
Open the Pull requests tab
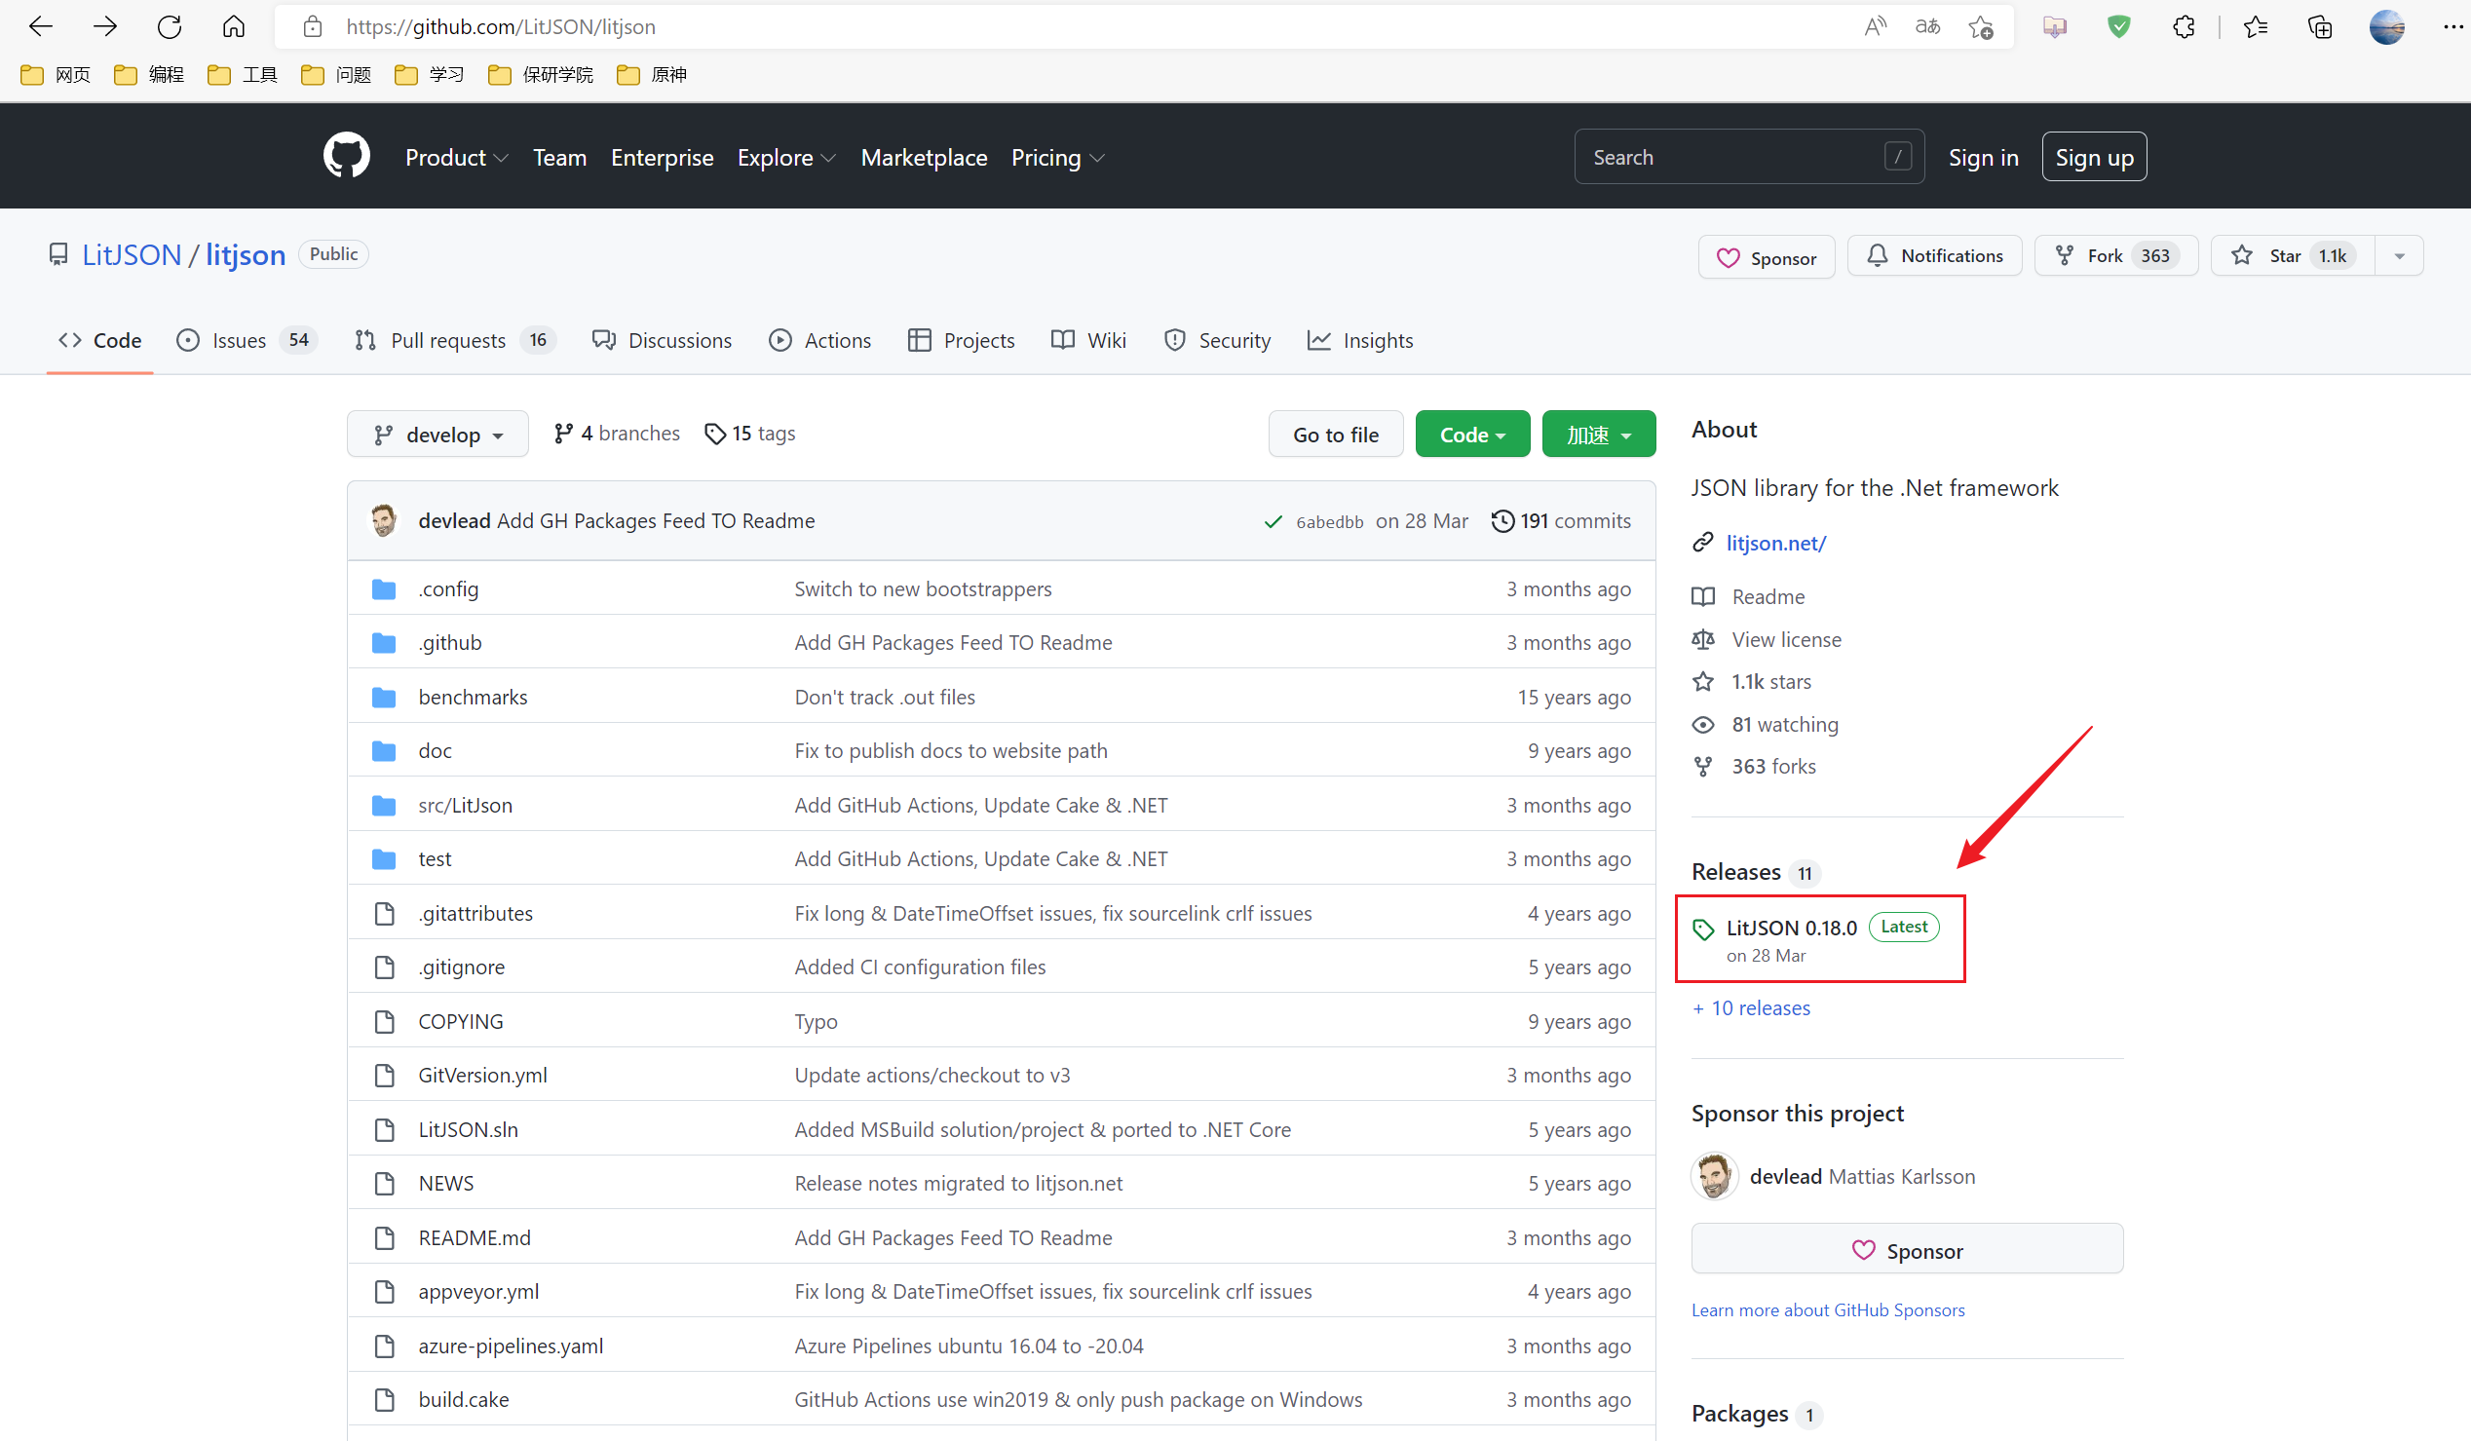coord(447,340)
